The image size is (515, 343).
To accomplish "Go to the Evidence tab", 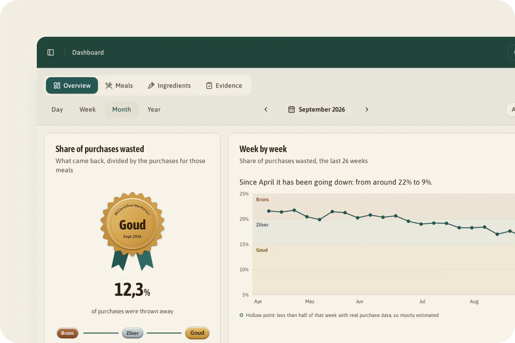I will click(x=224, y=85).
